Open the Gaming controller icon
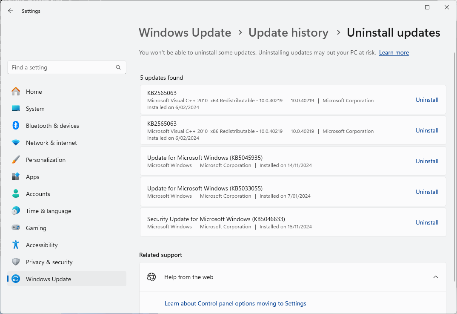The width and height of the screenshot is (457, 314). 16,228
